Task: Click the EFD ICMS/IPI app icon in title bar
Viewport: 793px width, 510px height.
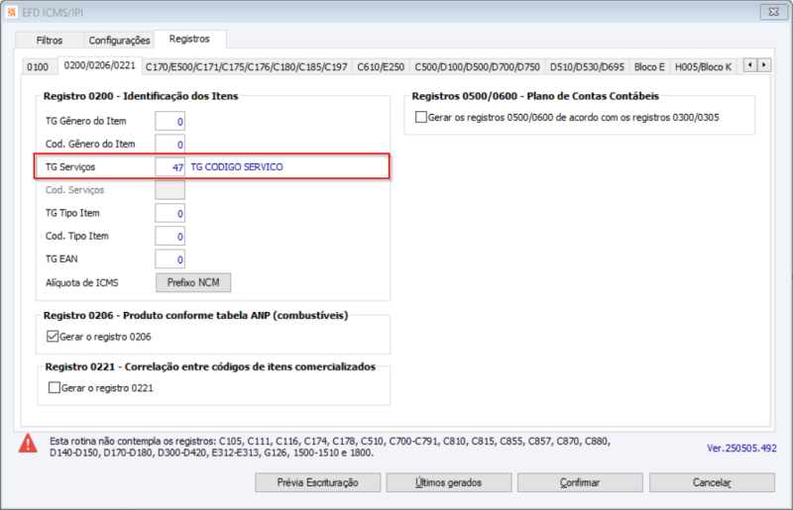Action: click(12, 12)
